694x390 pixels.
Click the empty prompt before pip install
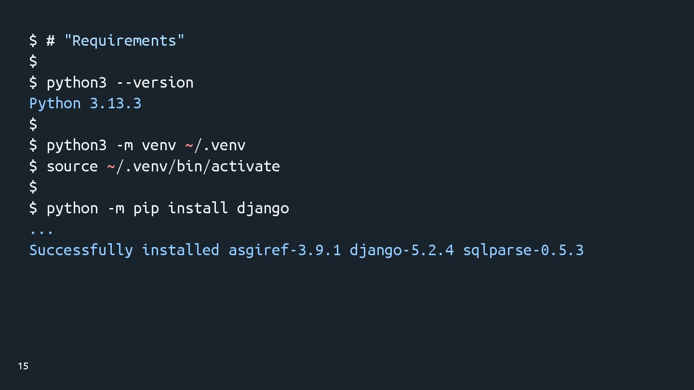point(33,187)
